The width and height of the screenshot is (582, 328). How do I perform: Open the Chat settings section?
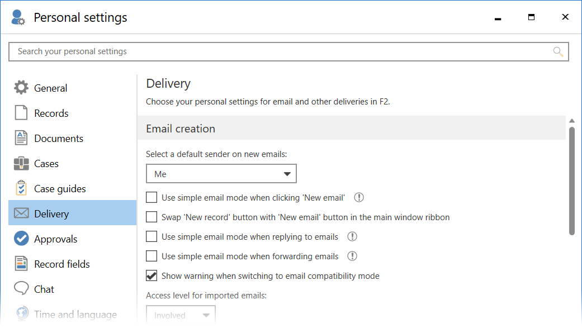pos(72,289)
